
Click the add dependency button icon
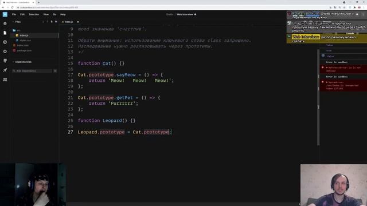pyautogui.click(x=55, y=71)
